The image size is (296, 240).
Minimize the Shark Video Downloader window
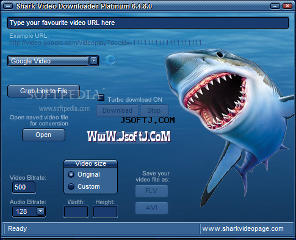point(275,6)
